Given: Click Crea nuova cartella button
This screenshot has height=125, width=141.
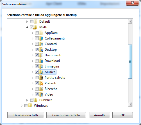Looking at the screenshot, I should click(66, 115).
